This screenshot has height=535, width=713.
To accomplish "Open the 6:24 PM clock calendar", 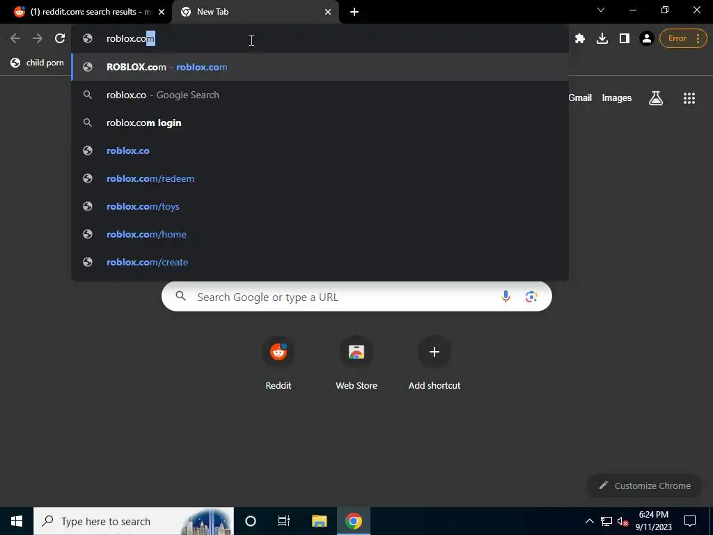I will tap(653, 521).
